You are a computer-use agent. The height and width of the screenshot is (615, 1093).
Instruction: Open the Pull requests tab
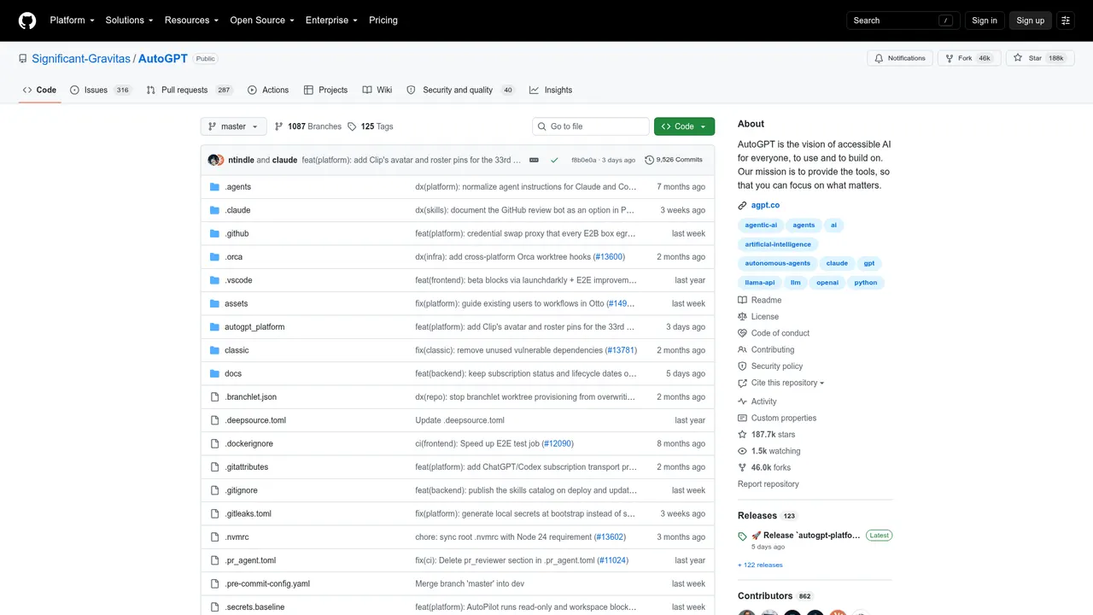click(190, 90)
